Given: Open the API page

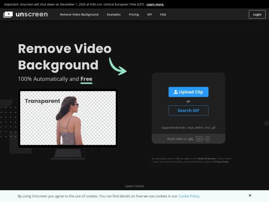Looking at the screenshot, I should coord(150,14).
